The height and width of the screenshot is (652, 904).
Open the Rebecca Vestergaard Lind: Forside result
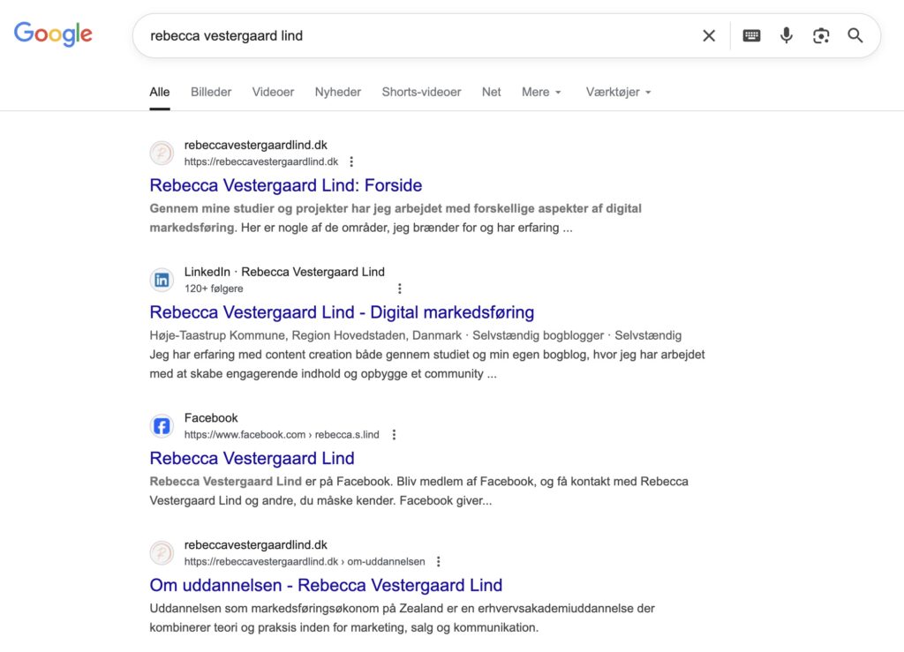click(x=286, y=185)
